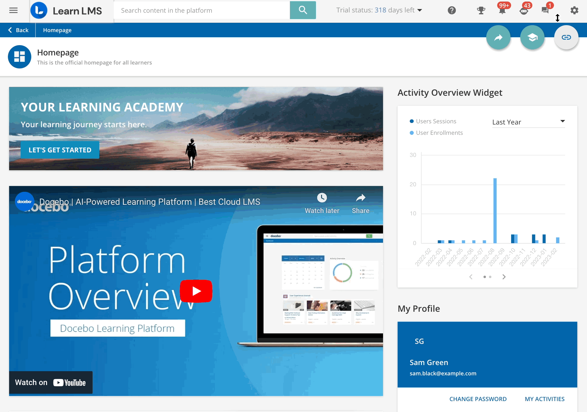Click MY ACTIVITIES link
Screen dimensions: 587x412
[545, 399]
